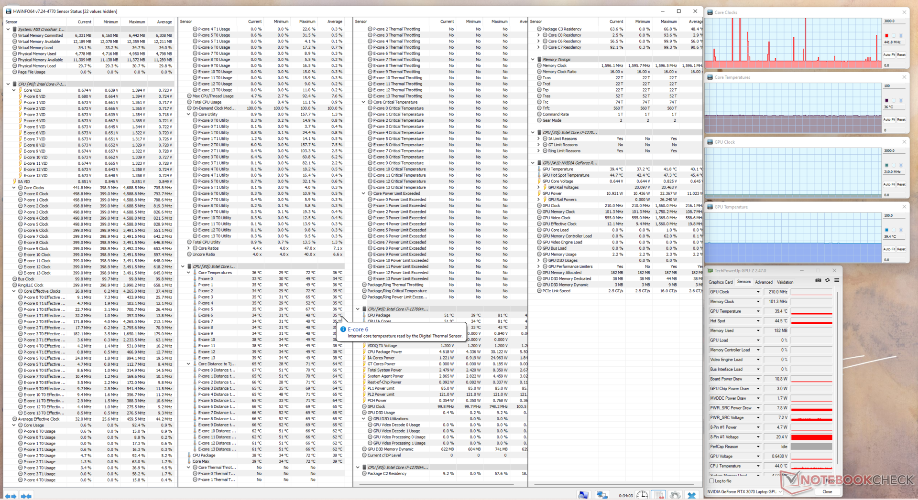Open the GPU selection combo box
Viewport: 918px width, 500px height.
tap(744, 491)
